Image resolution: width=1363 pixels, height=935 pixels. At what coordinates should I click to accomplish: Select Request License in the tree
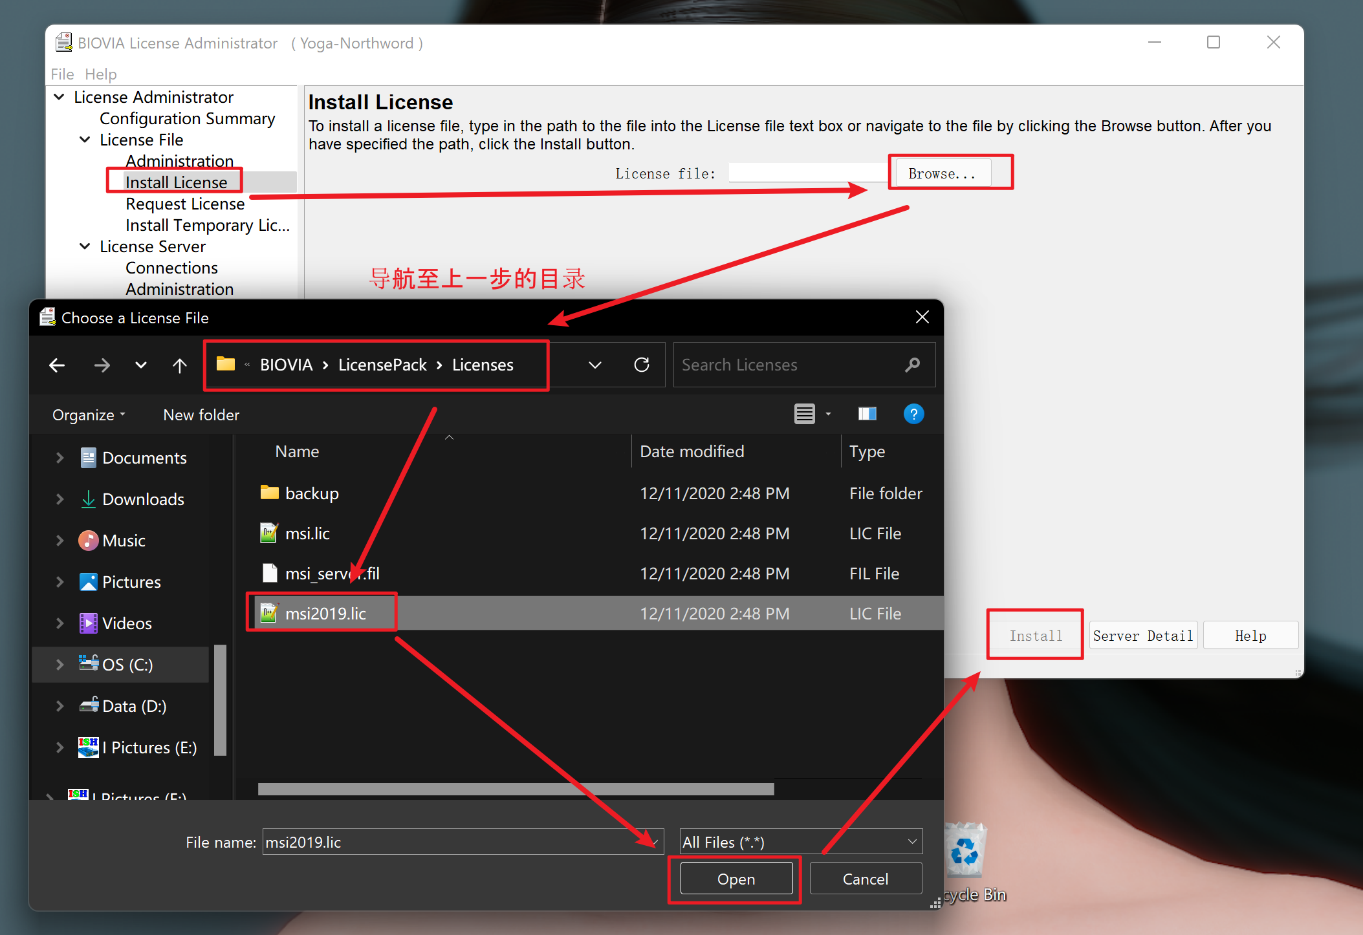(185, 204)
